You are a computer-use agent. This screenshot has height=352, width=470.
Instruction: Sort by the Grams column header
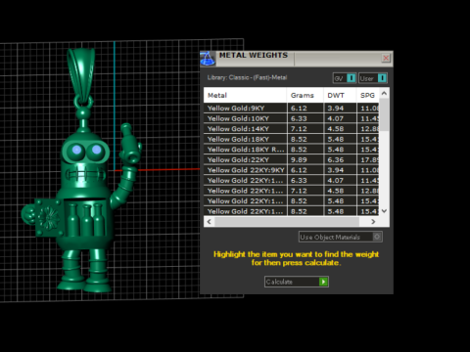pos(305,96)
